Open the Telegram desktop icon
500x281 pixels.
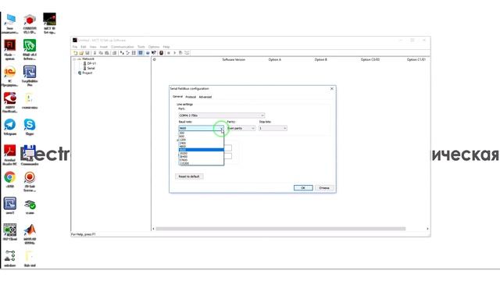click(10, 126)
